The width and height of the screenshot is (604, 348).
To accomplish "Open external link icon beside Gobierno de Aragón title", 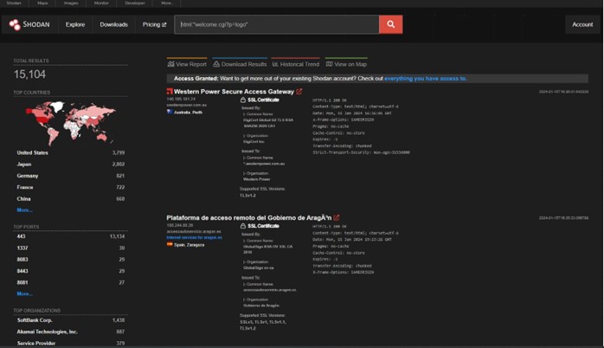I will pyautogui.click(x=337, y=218).
